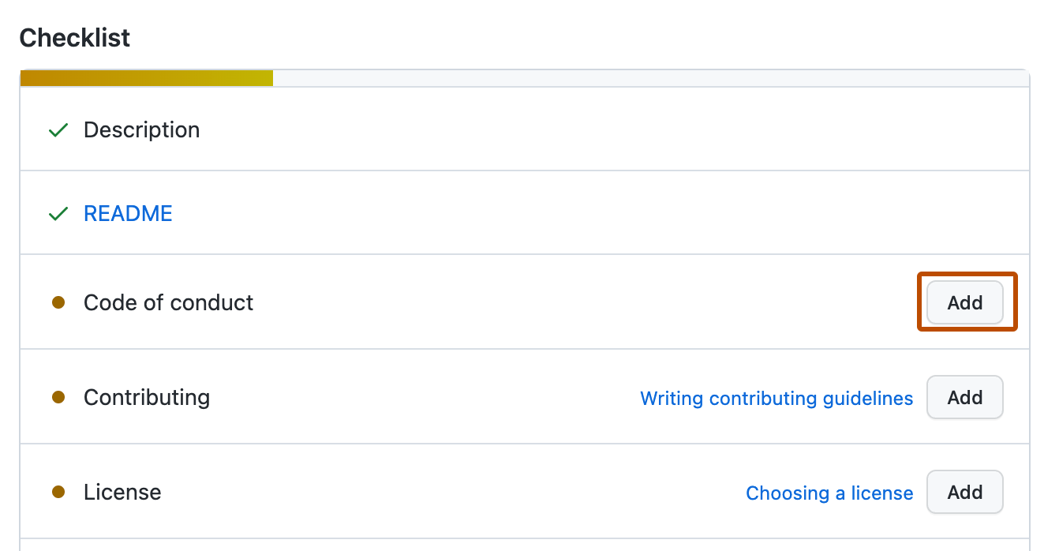Click the orange dot beside Code of conduct
Viewport: 1059px width, 551px height.
58,302
